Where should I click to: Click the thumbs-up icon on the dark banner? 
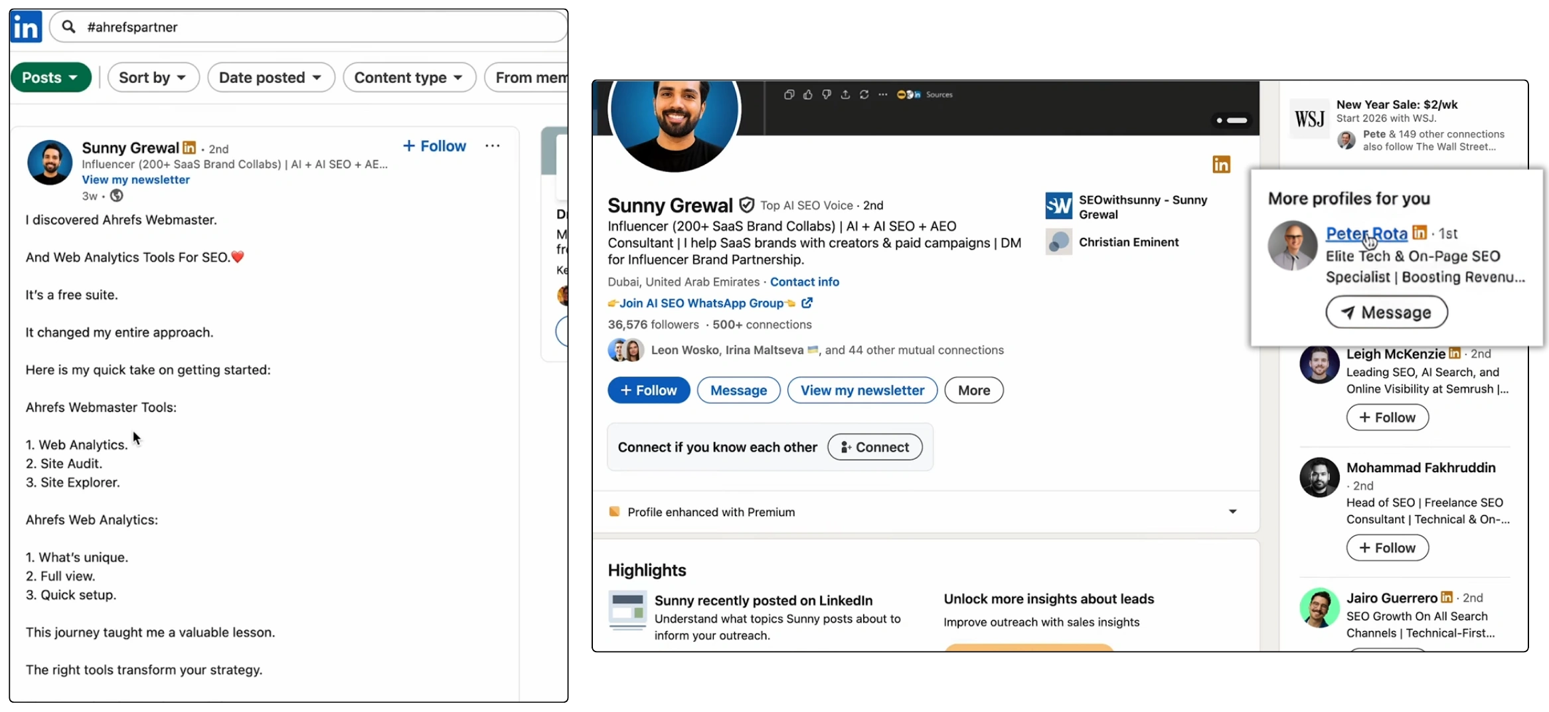(807, 94)
